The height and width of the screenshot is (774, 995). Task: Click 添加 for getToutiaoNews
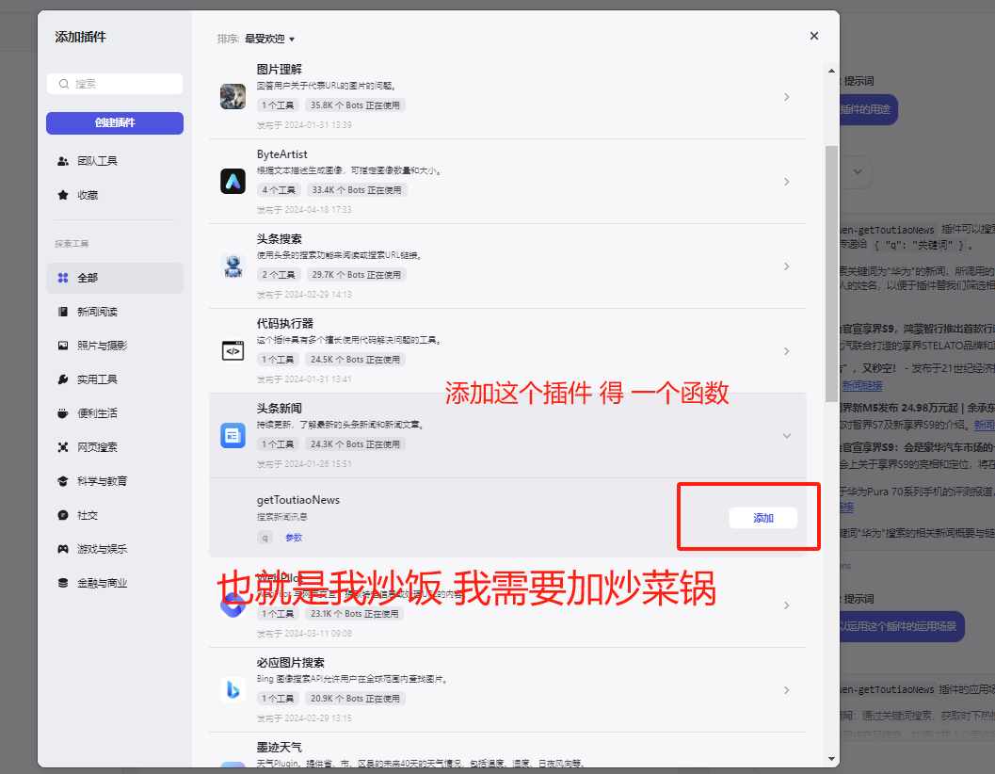coord(763,518)
